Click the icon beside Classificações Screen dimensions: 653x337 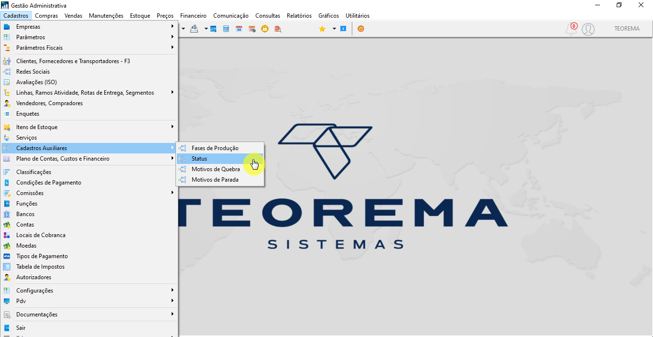tap(7, 172)
